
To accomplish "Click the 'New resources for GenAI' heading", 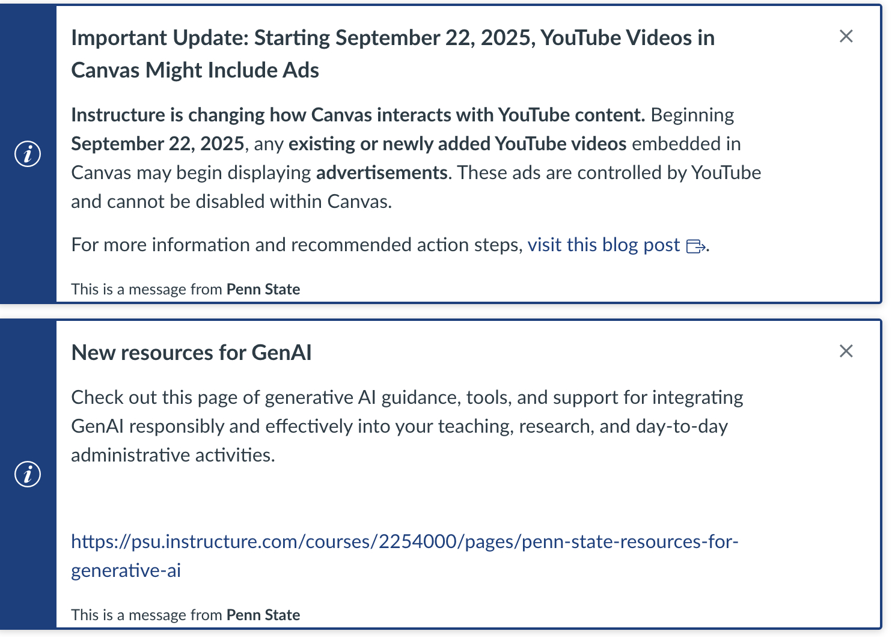I will coord(191,353).
